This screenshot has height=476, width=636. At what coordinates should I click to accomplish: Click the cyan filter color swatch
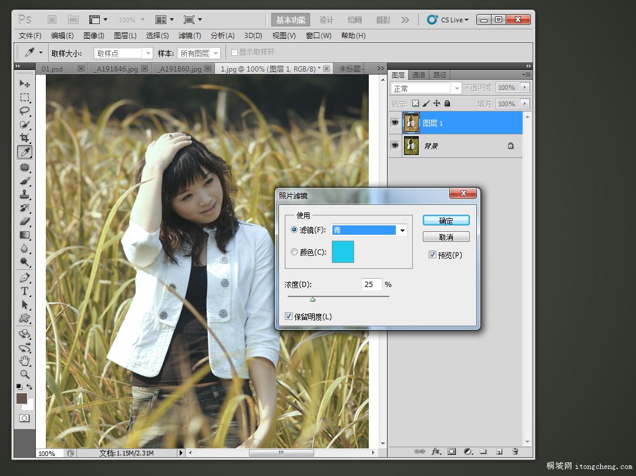coord(343,252)
